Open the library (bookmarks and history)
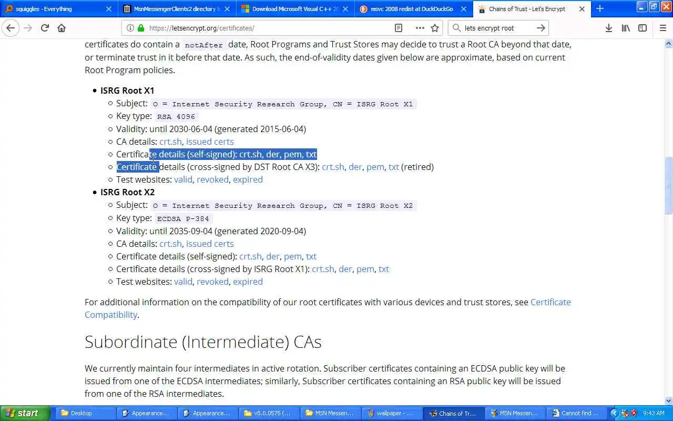This screenshot has width=673, height=421. click(x=626, y=28)
